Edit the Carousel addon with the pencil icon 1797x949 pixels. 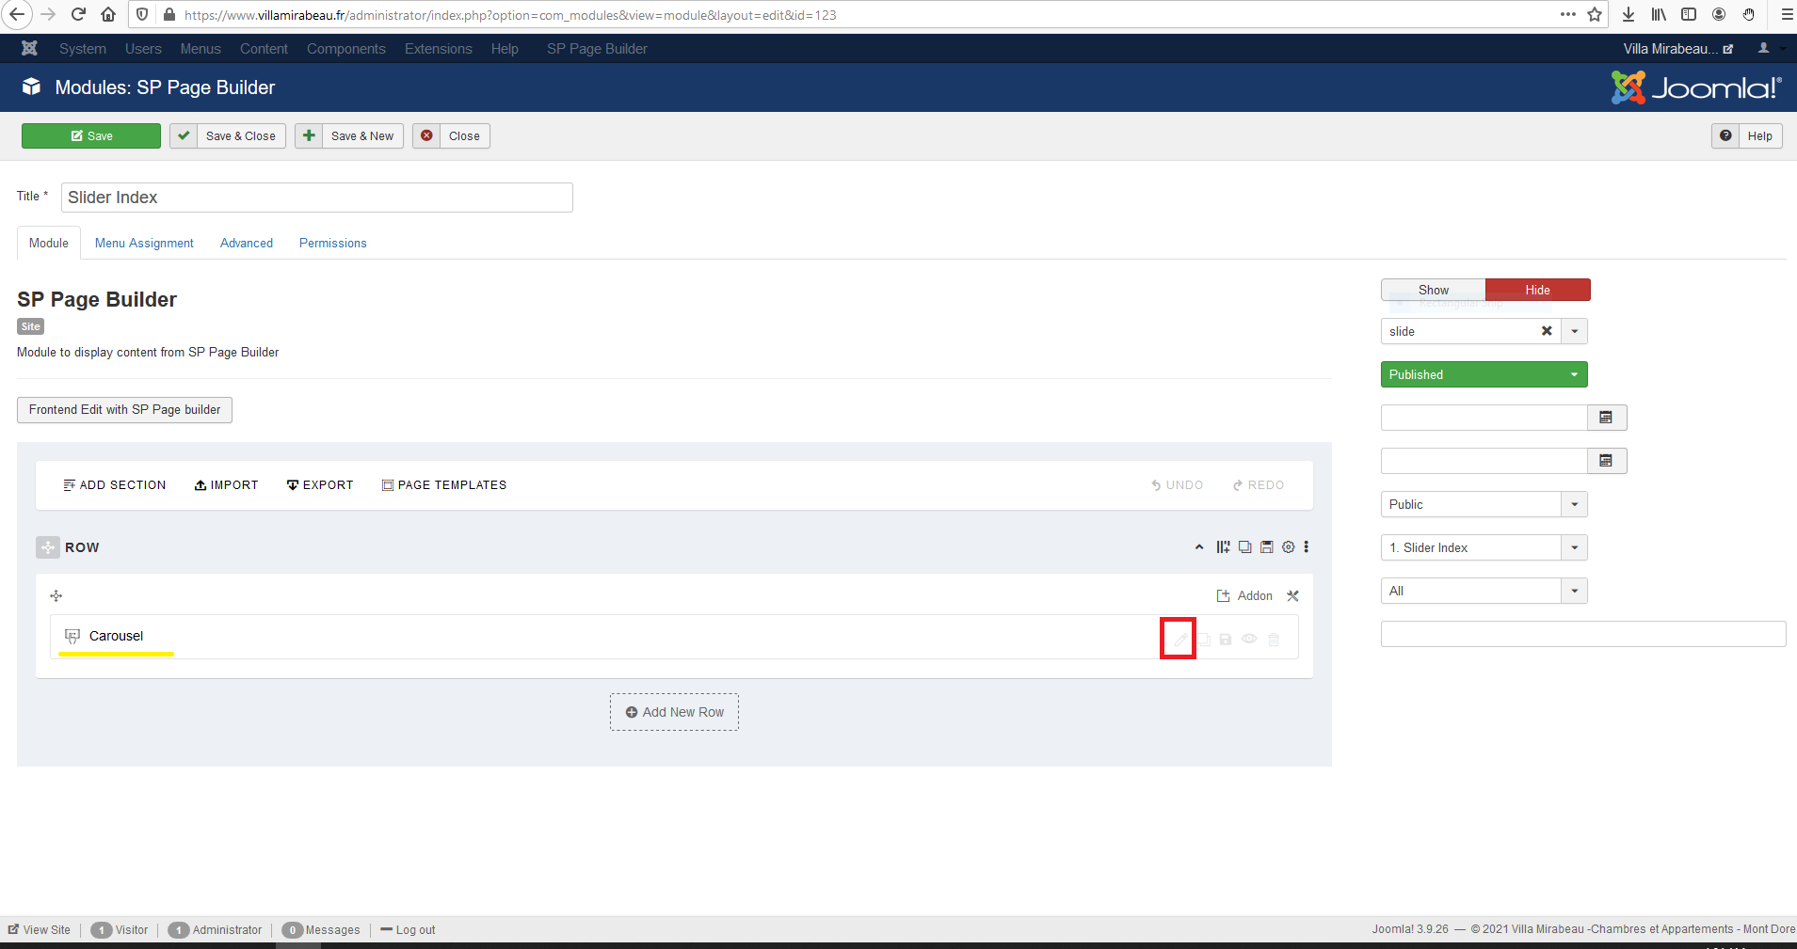tap(1179, 640)
